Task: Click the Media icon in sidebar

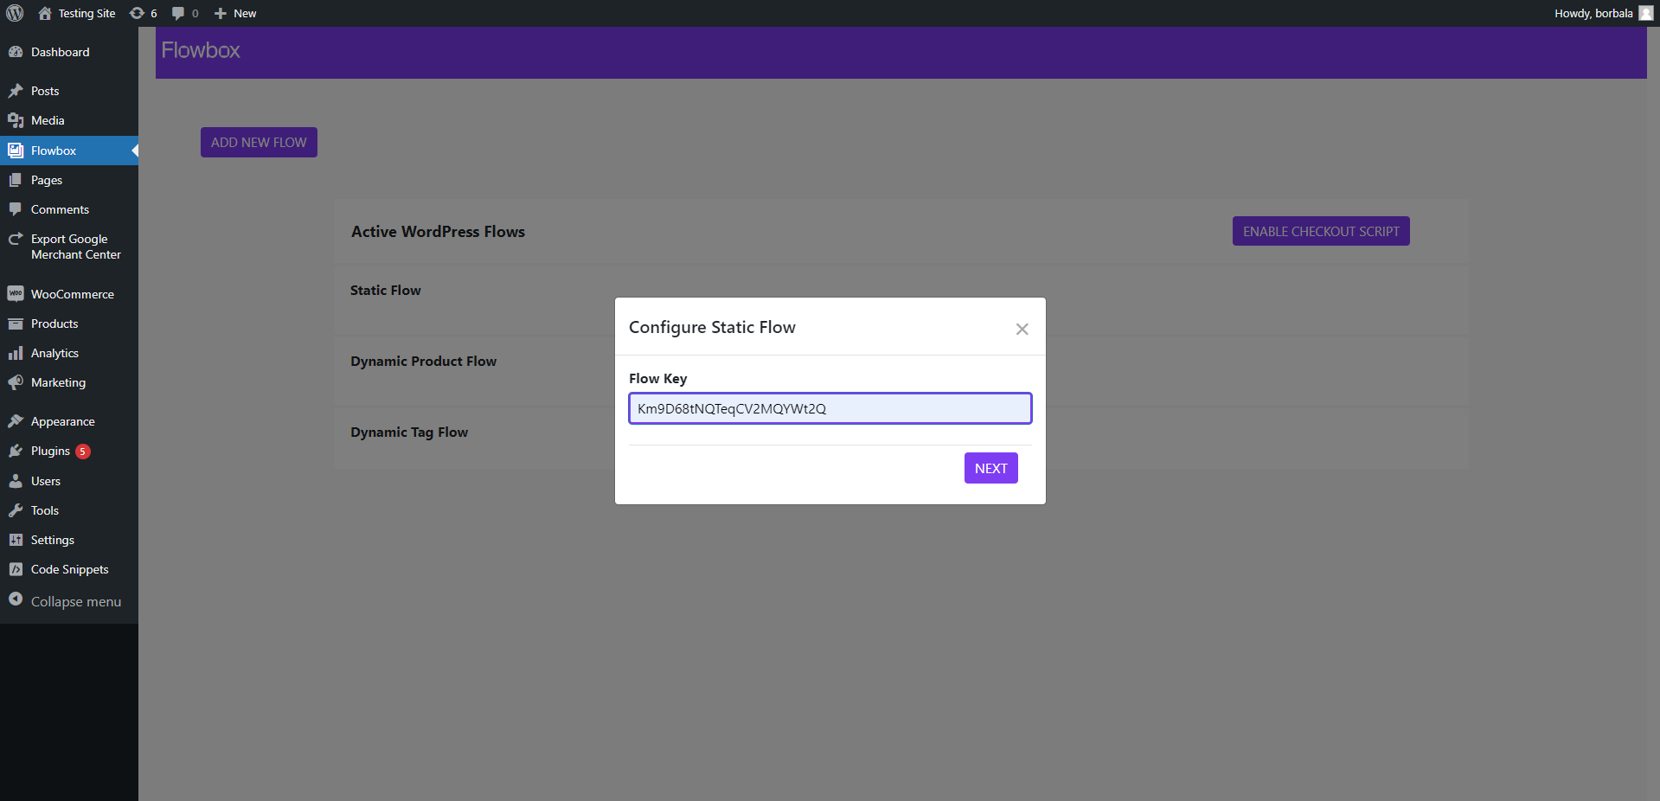Action: click(16, 120)
